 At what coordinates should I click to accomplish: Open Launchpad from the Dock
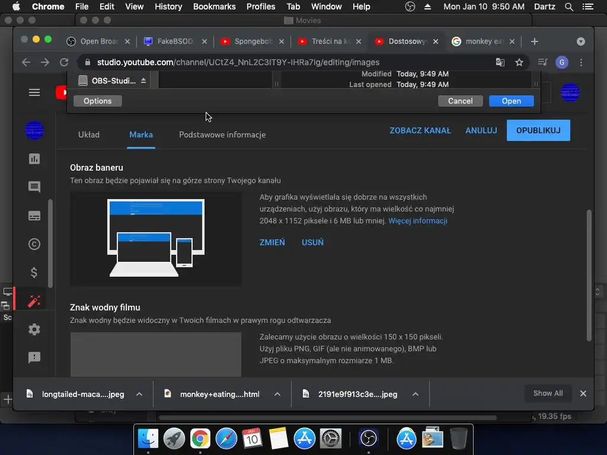pyautogui.click(x=174, y=438)
